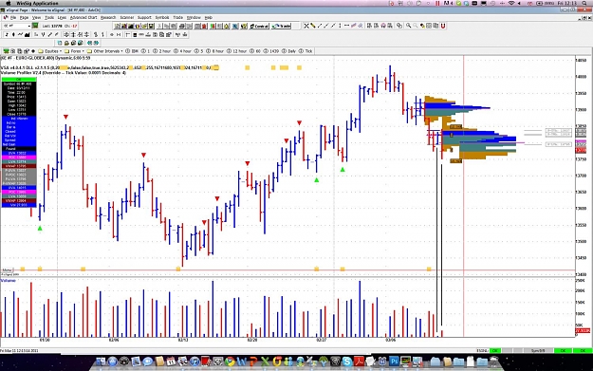Click the Menu button at chart bottom-left

(x=7, y=270)
